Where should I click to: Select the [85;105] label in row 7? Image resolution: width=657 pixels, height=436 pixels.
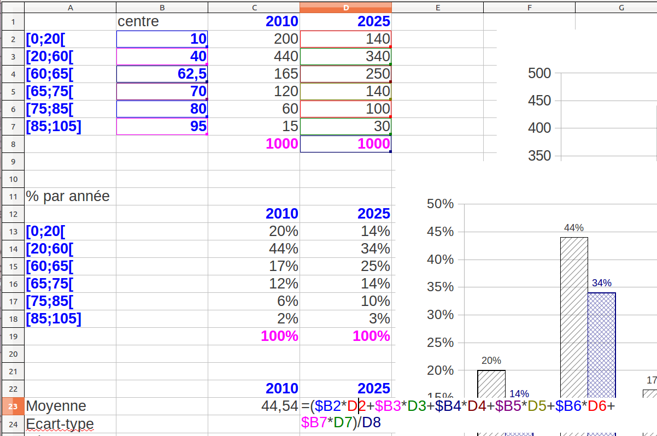[70, 126]
